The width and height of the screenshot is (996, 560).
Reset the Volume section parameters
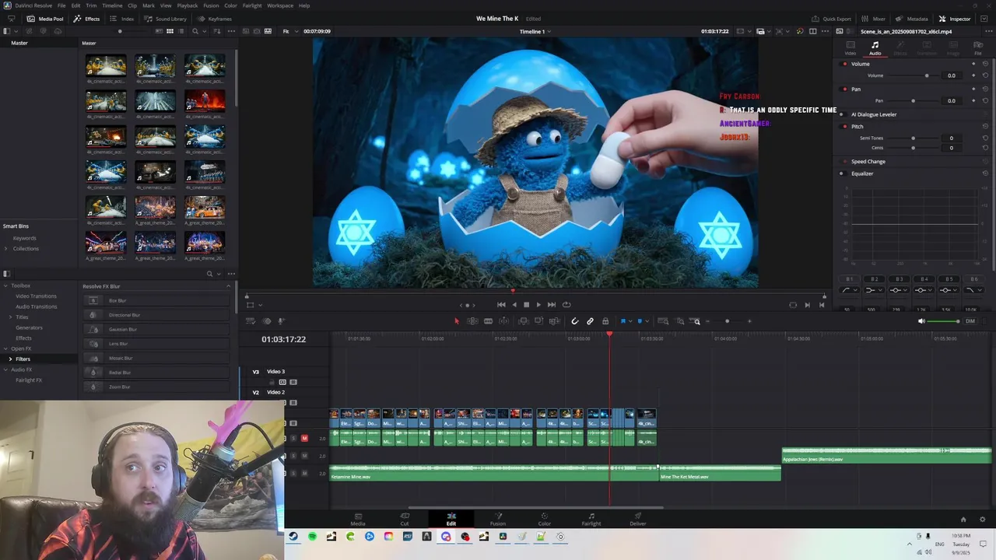(985, 64)
